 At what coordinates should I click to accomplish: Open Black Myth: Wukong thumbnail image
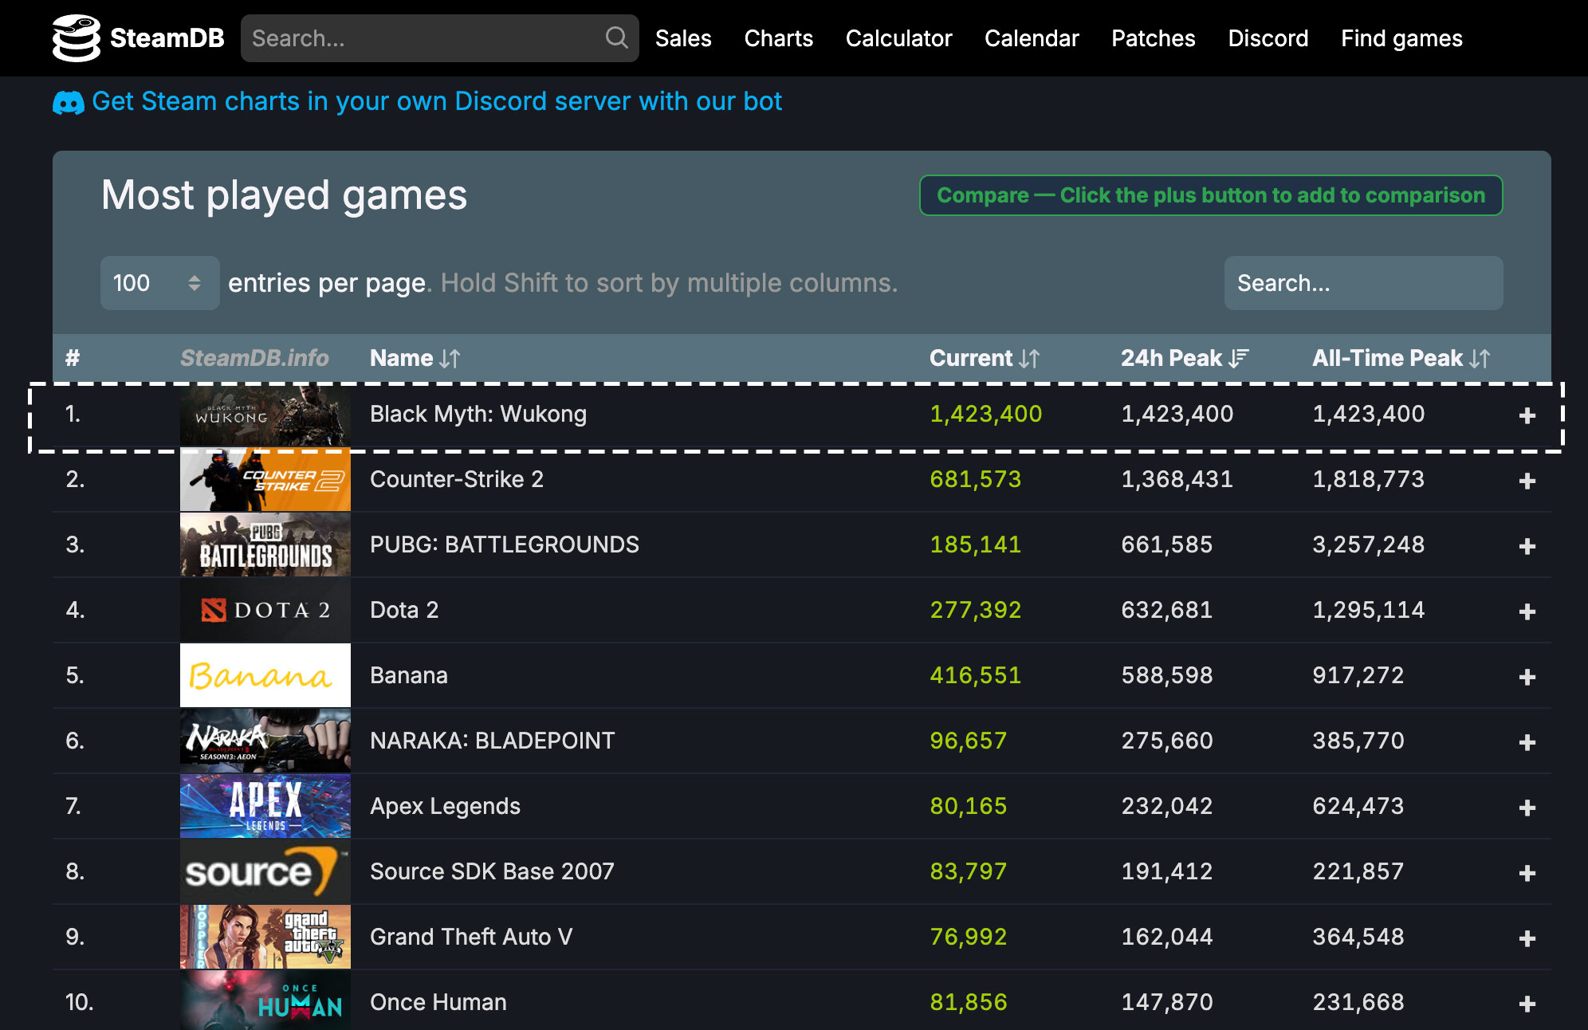(265, 415)
